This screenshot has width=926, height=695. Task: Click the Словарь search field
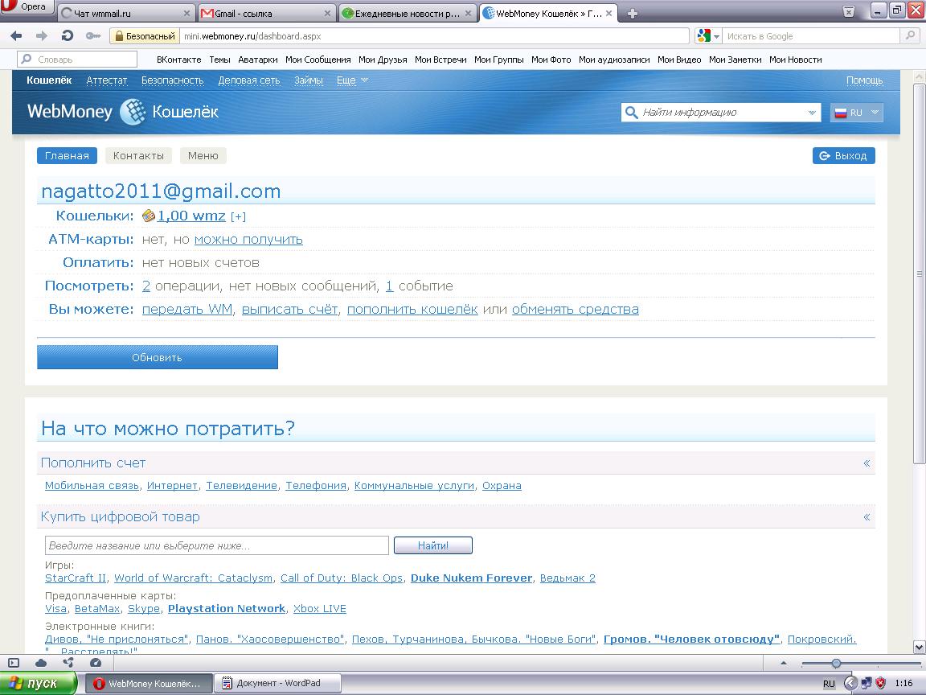[x=77, y=59]
